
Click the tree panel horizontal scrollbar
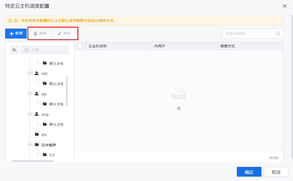(x=33, y=161)
